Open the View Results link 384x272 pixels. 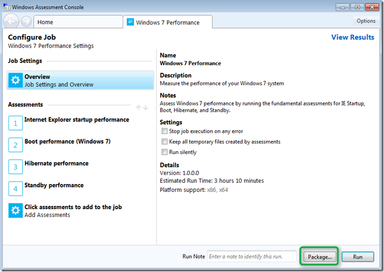pyautogui.click(x=353, y=37)
